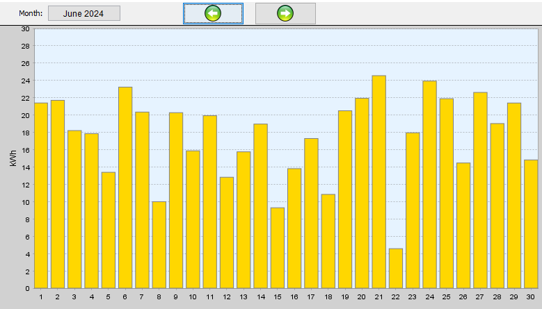Select the bar for day 10
This screenshot has height=309, width=542.
tap(193, 219)
